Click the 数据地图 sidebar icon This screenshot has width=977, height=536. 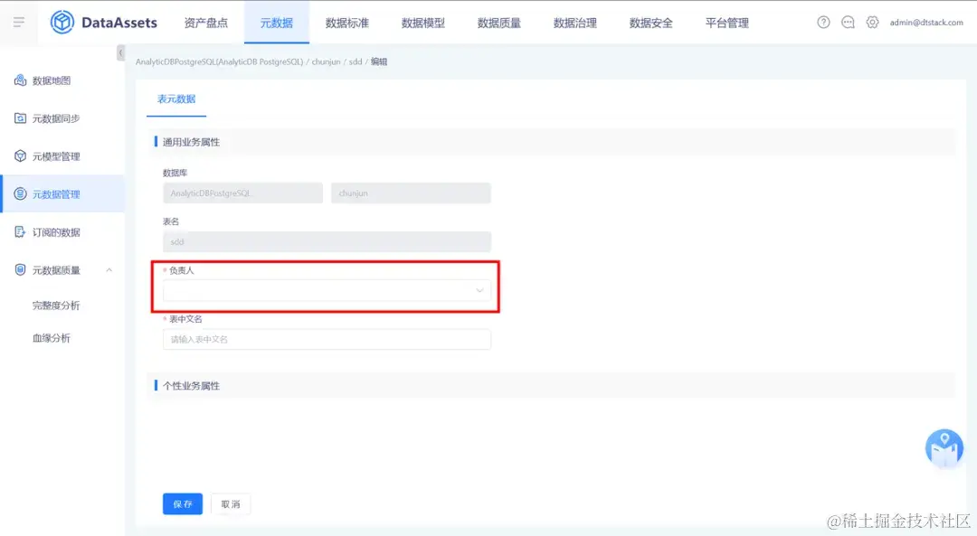pyautogui.click(x=20, y=80)
